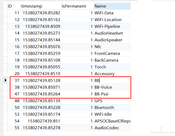Viewport: 175px width, 136px height.
Task: Click the BB-Voice name cell
Action: pyautogui.click(x=112, y=87)
